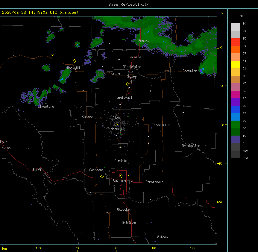Screen dimensions: 258x252
Task: Select the magenta 39-42 dBZ legend swatch
Action: point(235,94)
